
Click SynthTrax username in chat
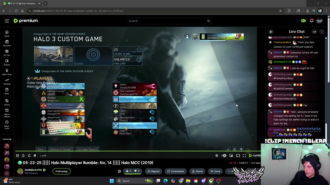pos(279,130)
